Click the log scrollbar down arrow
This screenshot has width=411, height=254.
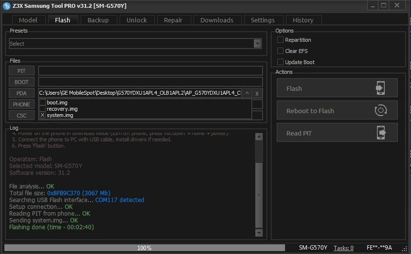259,233
